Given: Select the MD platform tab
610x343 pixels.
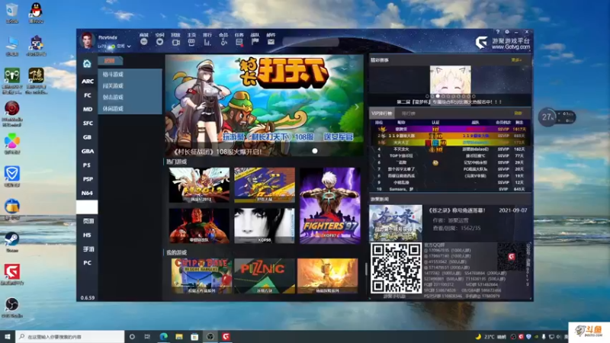Looking at the screenshot, I should point(87,109).
